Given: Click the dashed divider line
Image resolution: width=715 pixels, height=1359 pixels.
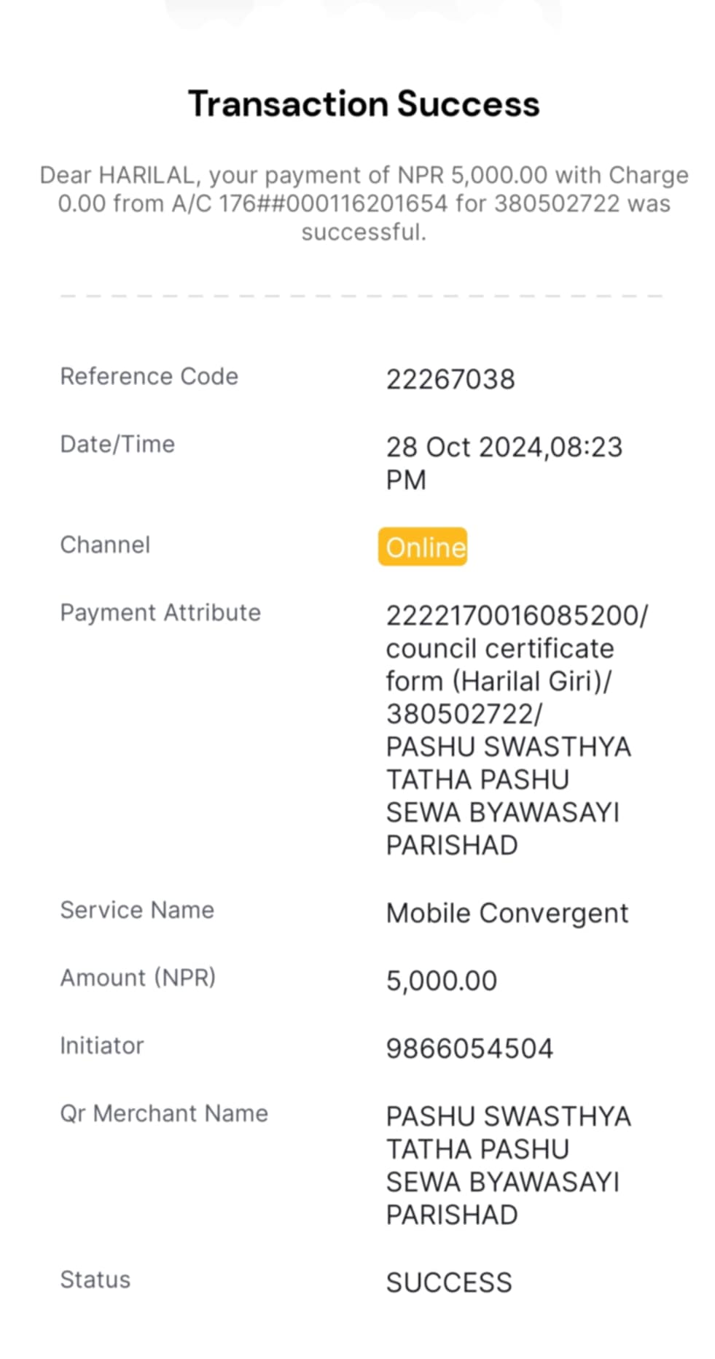Looking at the screenshot, I should [x=362, y=296].
